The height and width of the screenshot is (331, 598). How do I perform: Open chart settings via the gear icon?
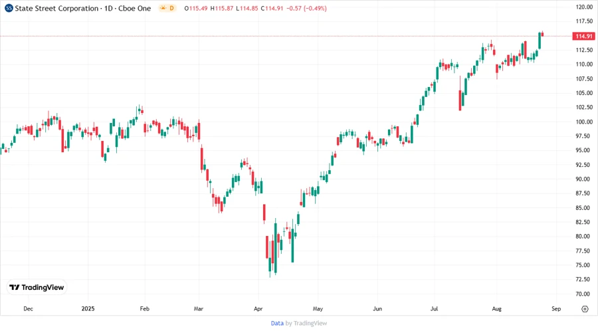click(x=584, y=309)
